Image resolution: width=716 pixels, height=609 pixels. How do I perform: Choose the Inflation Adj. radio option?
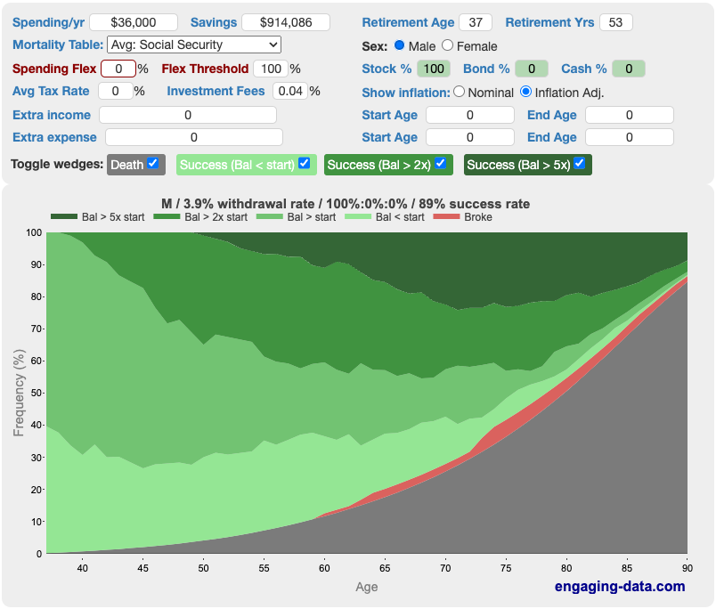(525, 92)
